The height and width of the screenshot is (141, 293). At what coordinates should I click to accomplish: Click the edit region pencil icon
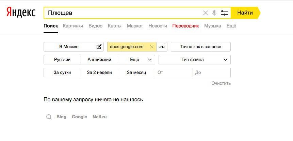coord(99,47)
